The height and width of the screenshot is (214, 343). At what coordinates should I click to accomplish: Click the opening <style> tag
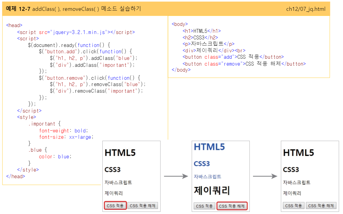click(x=27, y=117)
